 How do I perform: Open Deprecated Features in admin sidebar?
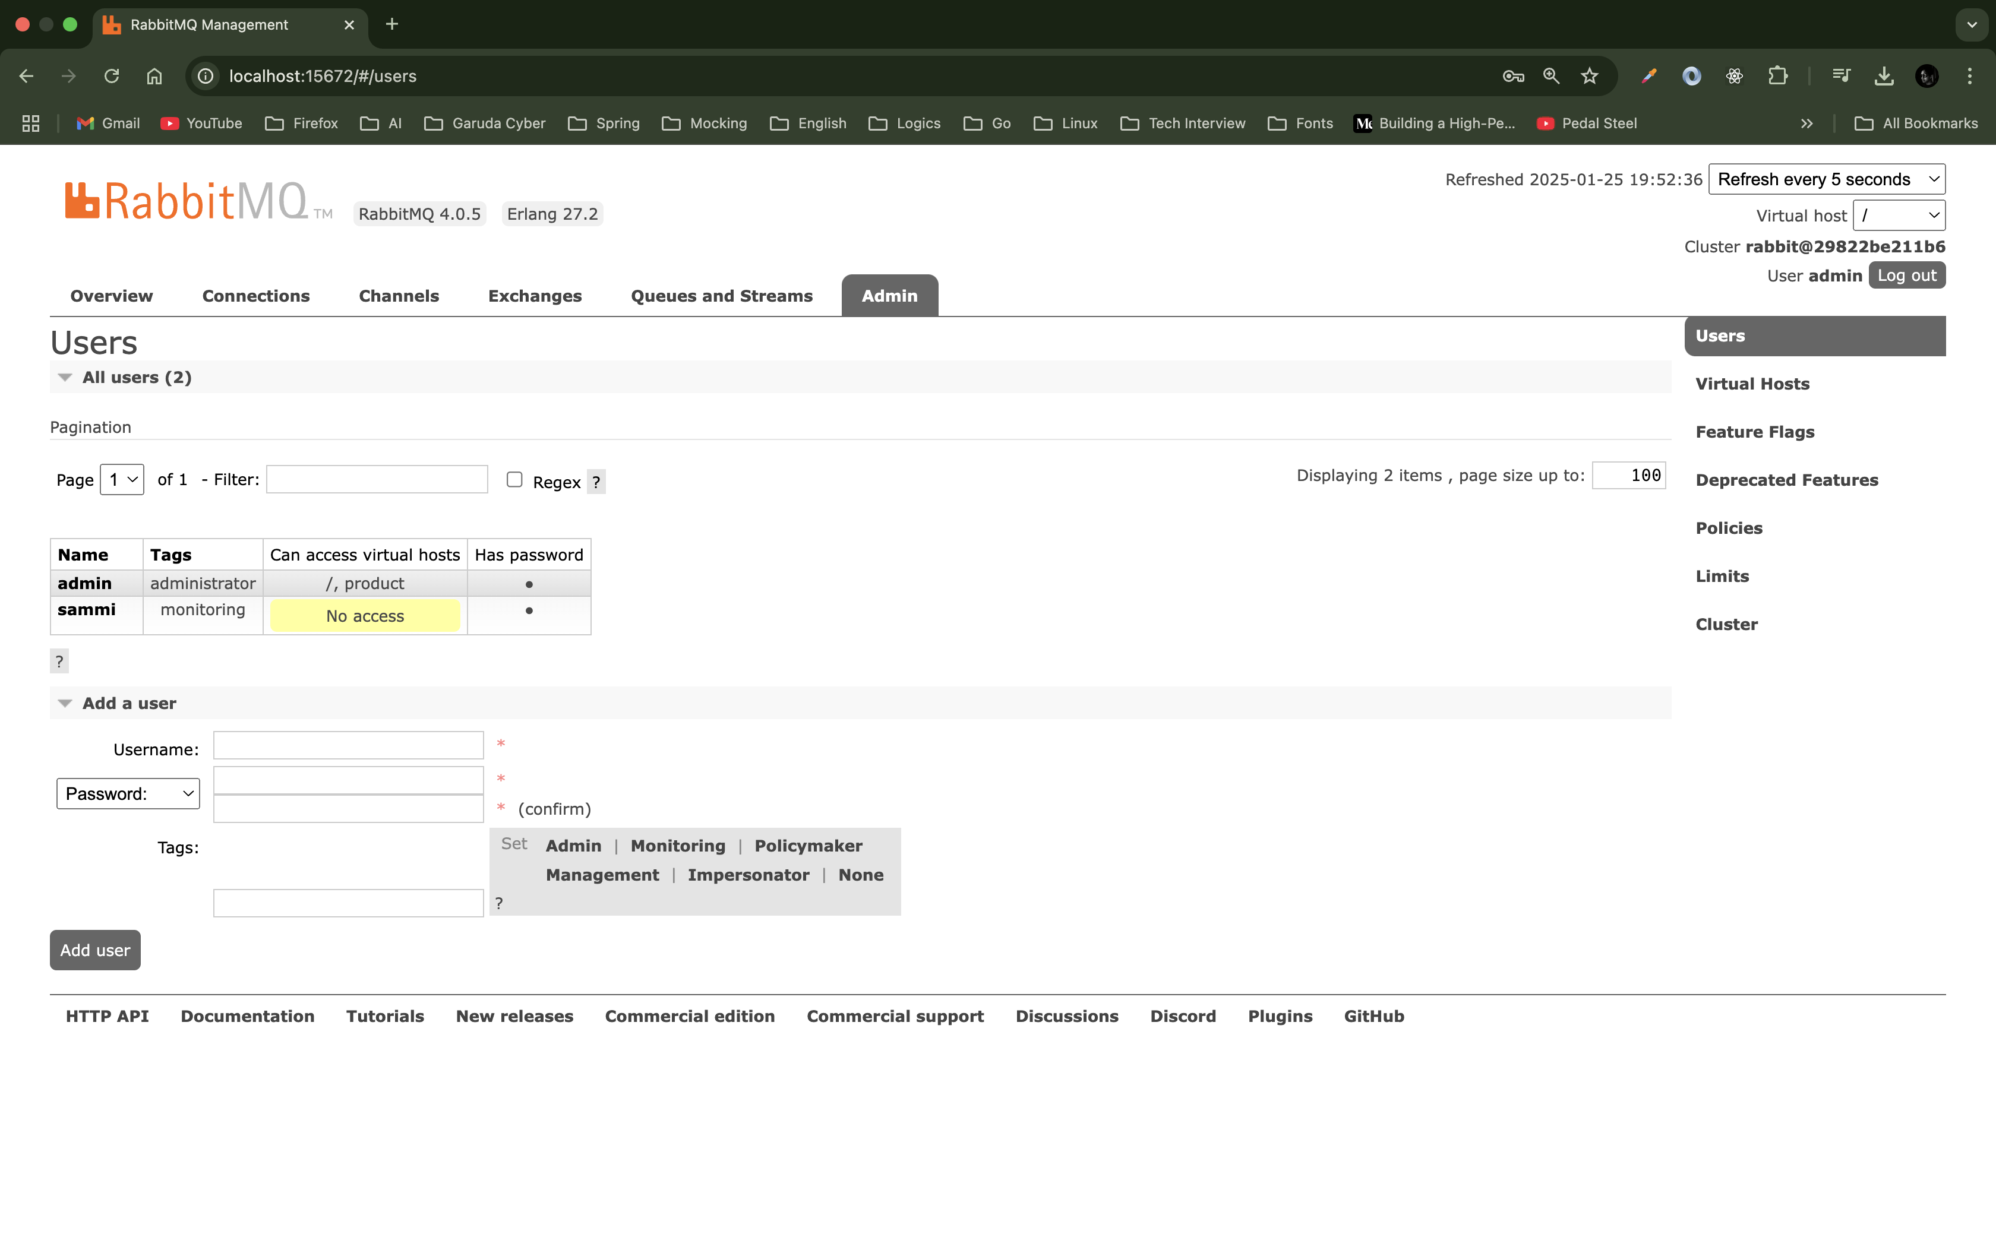[1786, 480]
